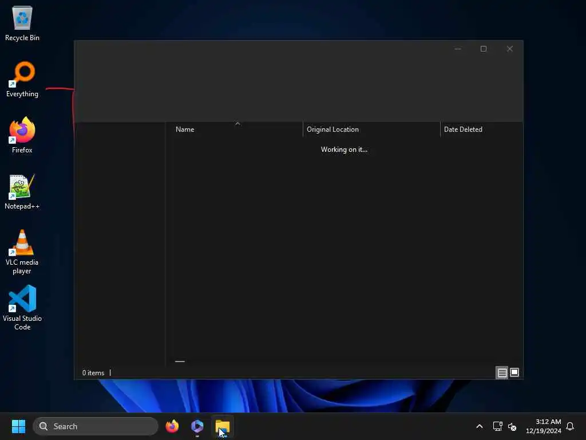Close the Recycle Bin window
586x440 pixels.
tap(510, 49)
